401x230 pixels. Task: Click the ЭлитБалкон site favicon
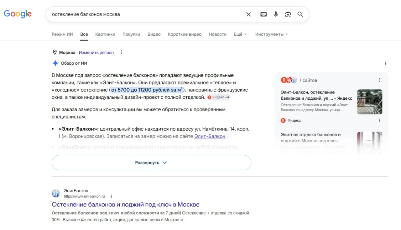point(56,193)
